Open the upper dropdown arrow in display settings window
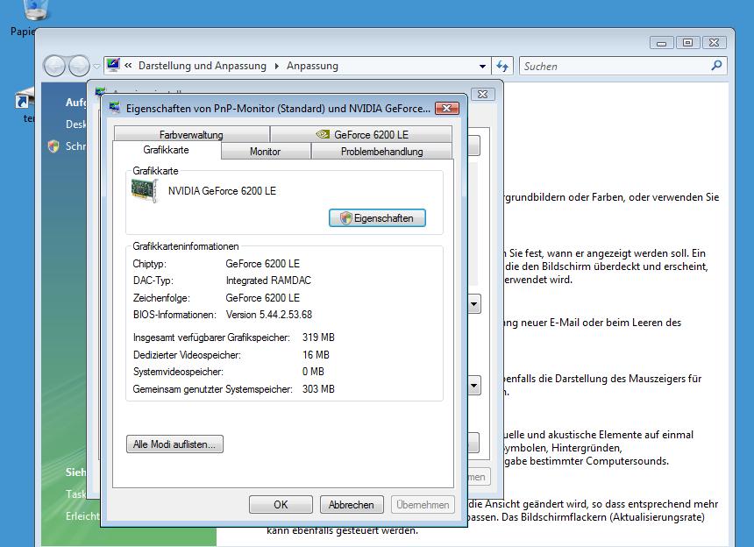Viewport: 754px width, 547px height. coord(474,304)
